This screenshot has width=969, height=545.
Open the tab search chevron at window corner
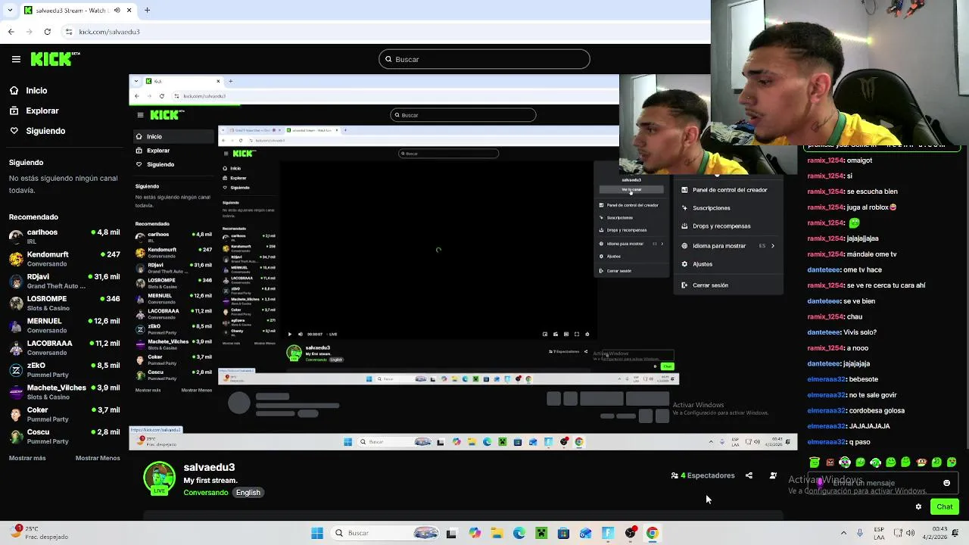8,11
